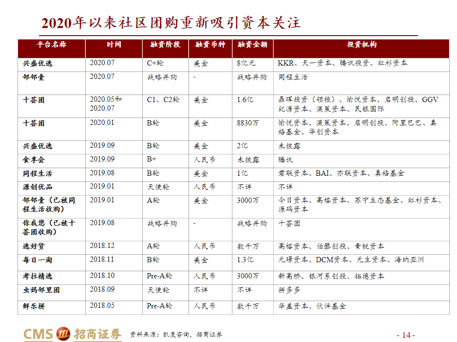
Task: Select the 8亿元 amount cell
Action: coord(246,63)
